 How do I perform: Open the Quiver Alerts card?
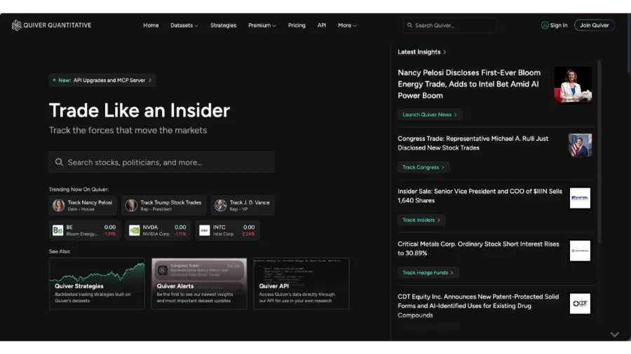click(199, 283)
